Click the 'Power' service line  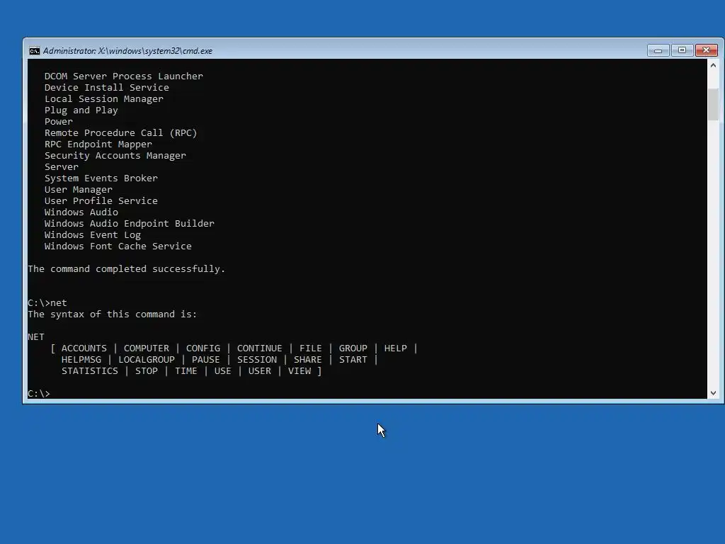pyautogui.click(x=58, y=122)
